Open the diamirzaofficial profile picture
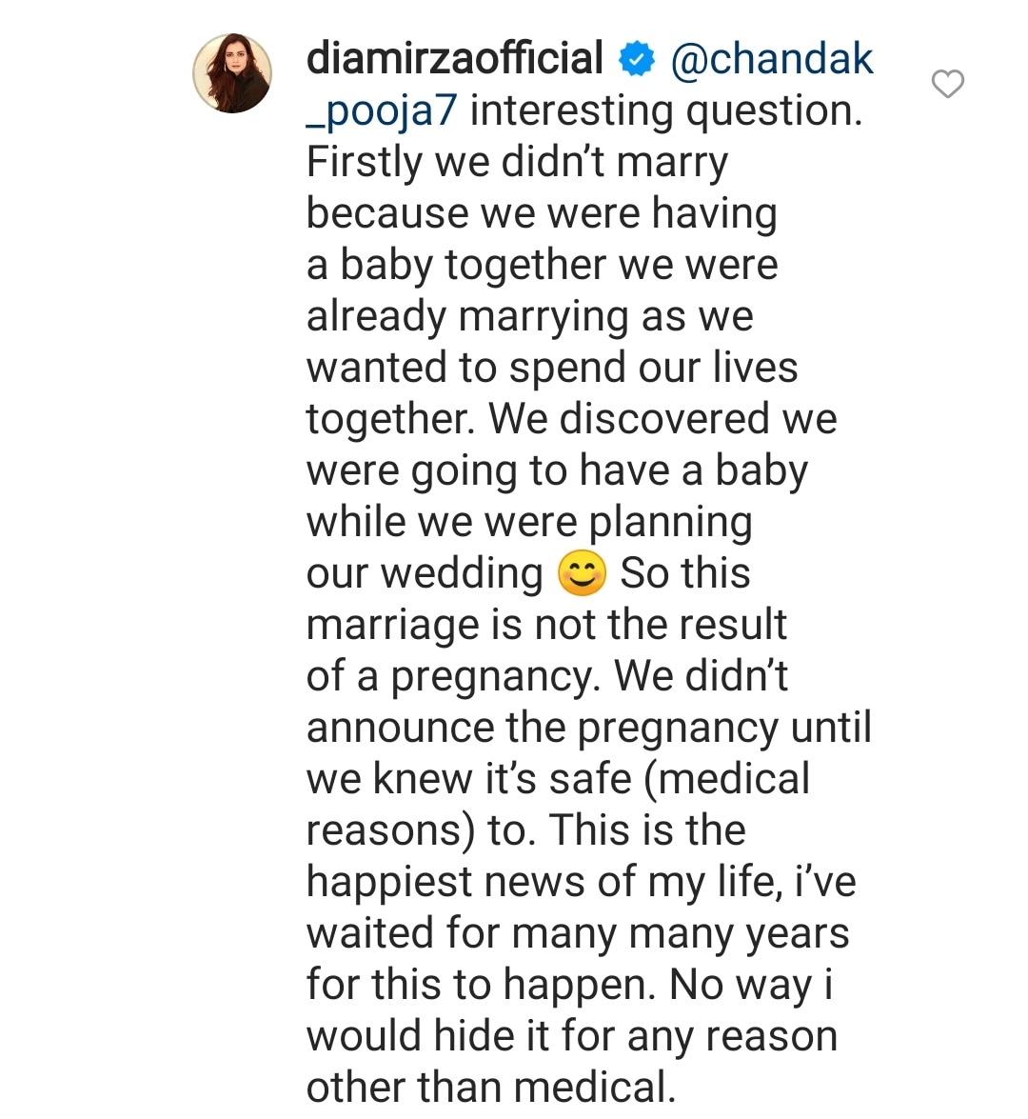 tap(232, 74)
